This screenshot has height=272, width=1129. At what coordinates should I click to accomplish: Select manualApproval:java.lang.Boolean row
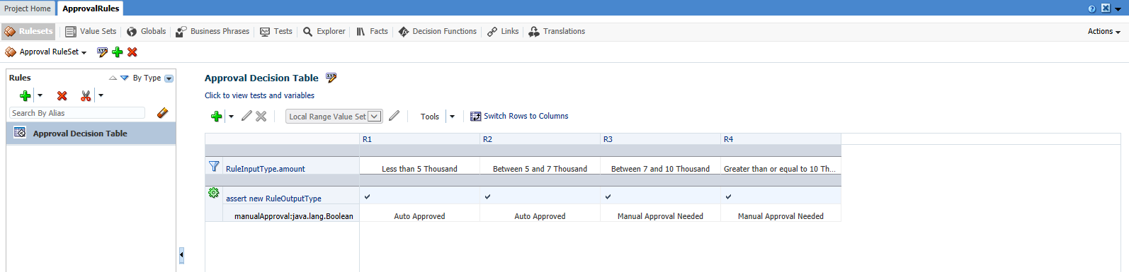[294, 216]
